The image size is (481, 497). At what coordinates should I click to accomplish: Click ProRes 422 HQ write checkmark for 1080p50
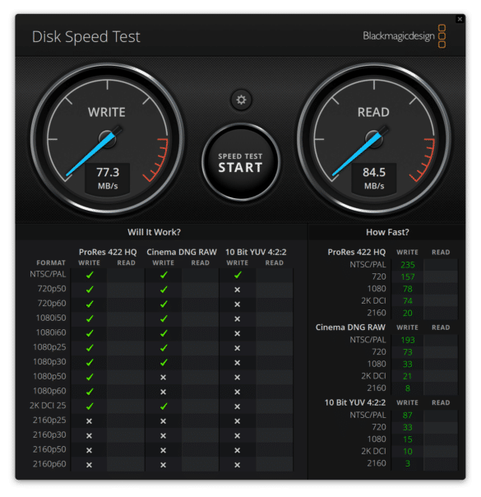click(90, 377)
